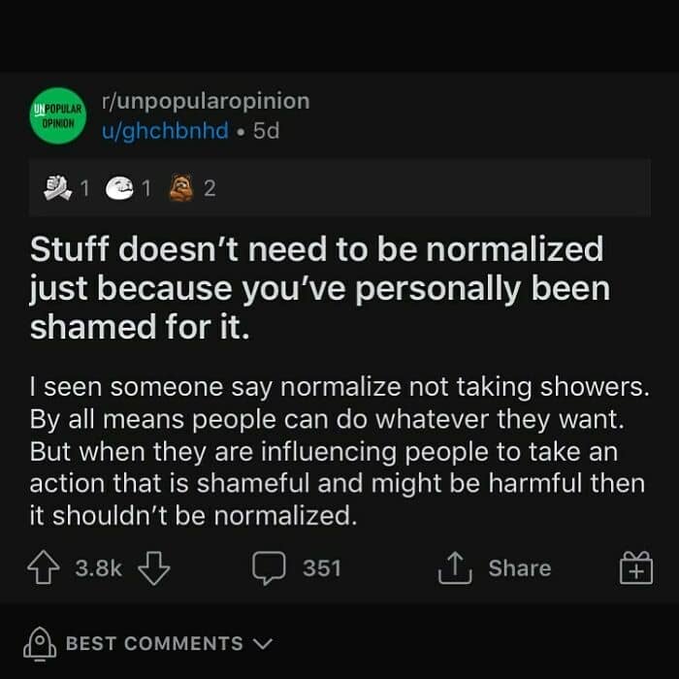Open the post title about normalized stuff
Viewport: 679px width, 679px height.
click(x=320, y=287)
